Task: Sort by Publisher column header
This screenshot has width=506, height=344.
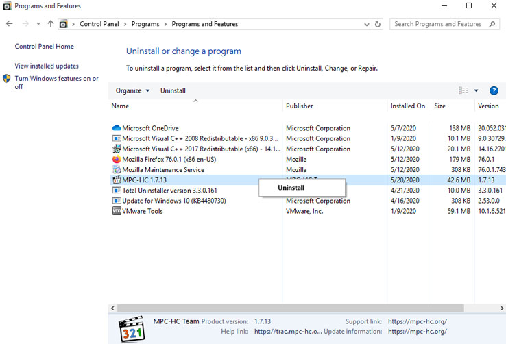Action: click(335, 106)
